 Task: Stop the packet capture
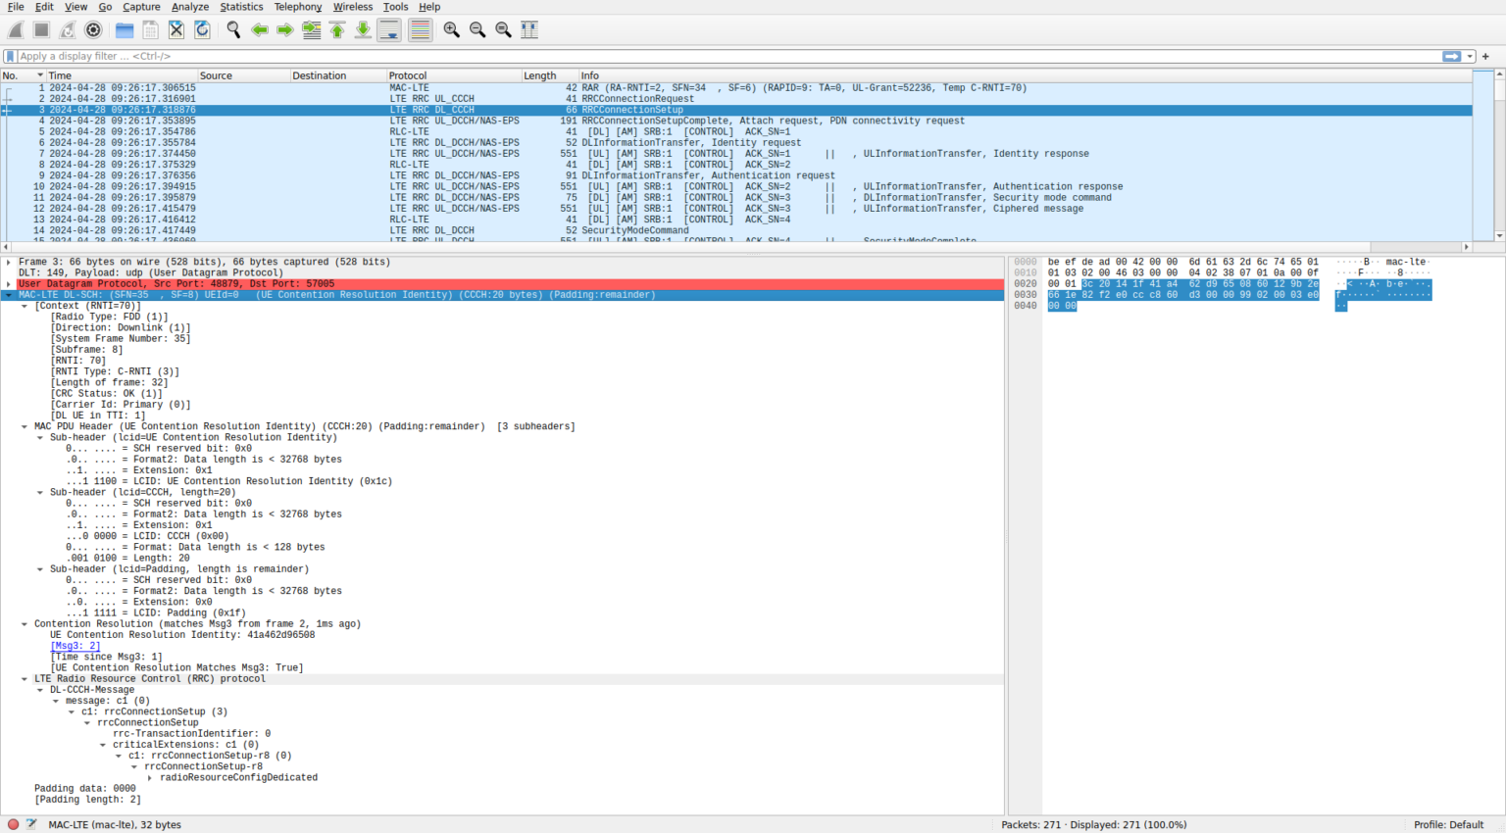tap(40, 29)
